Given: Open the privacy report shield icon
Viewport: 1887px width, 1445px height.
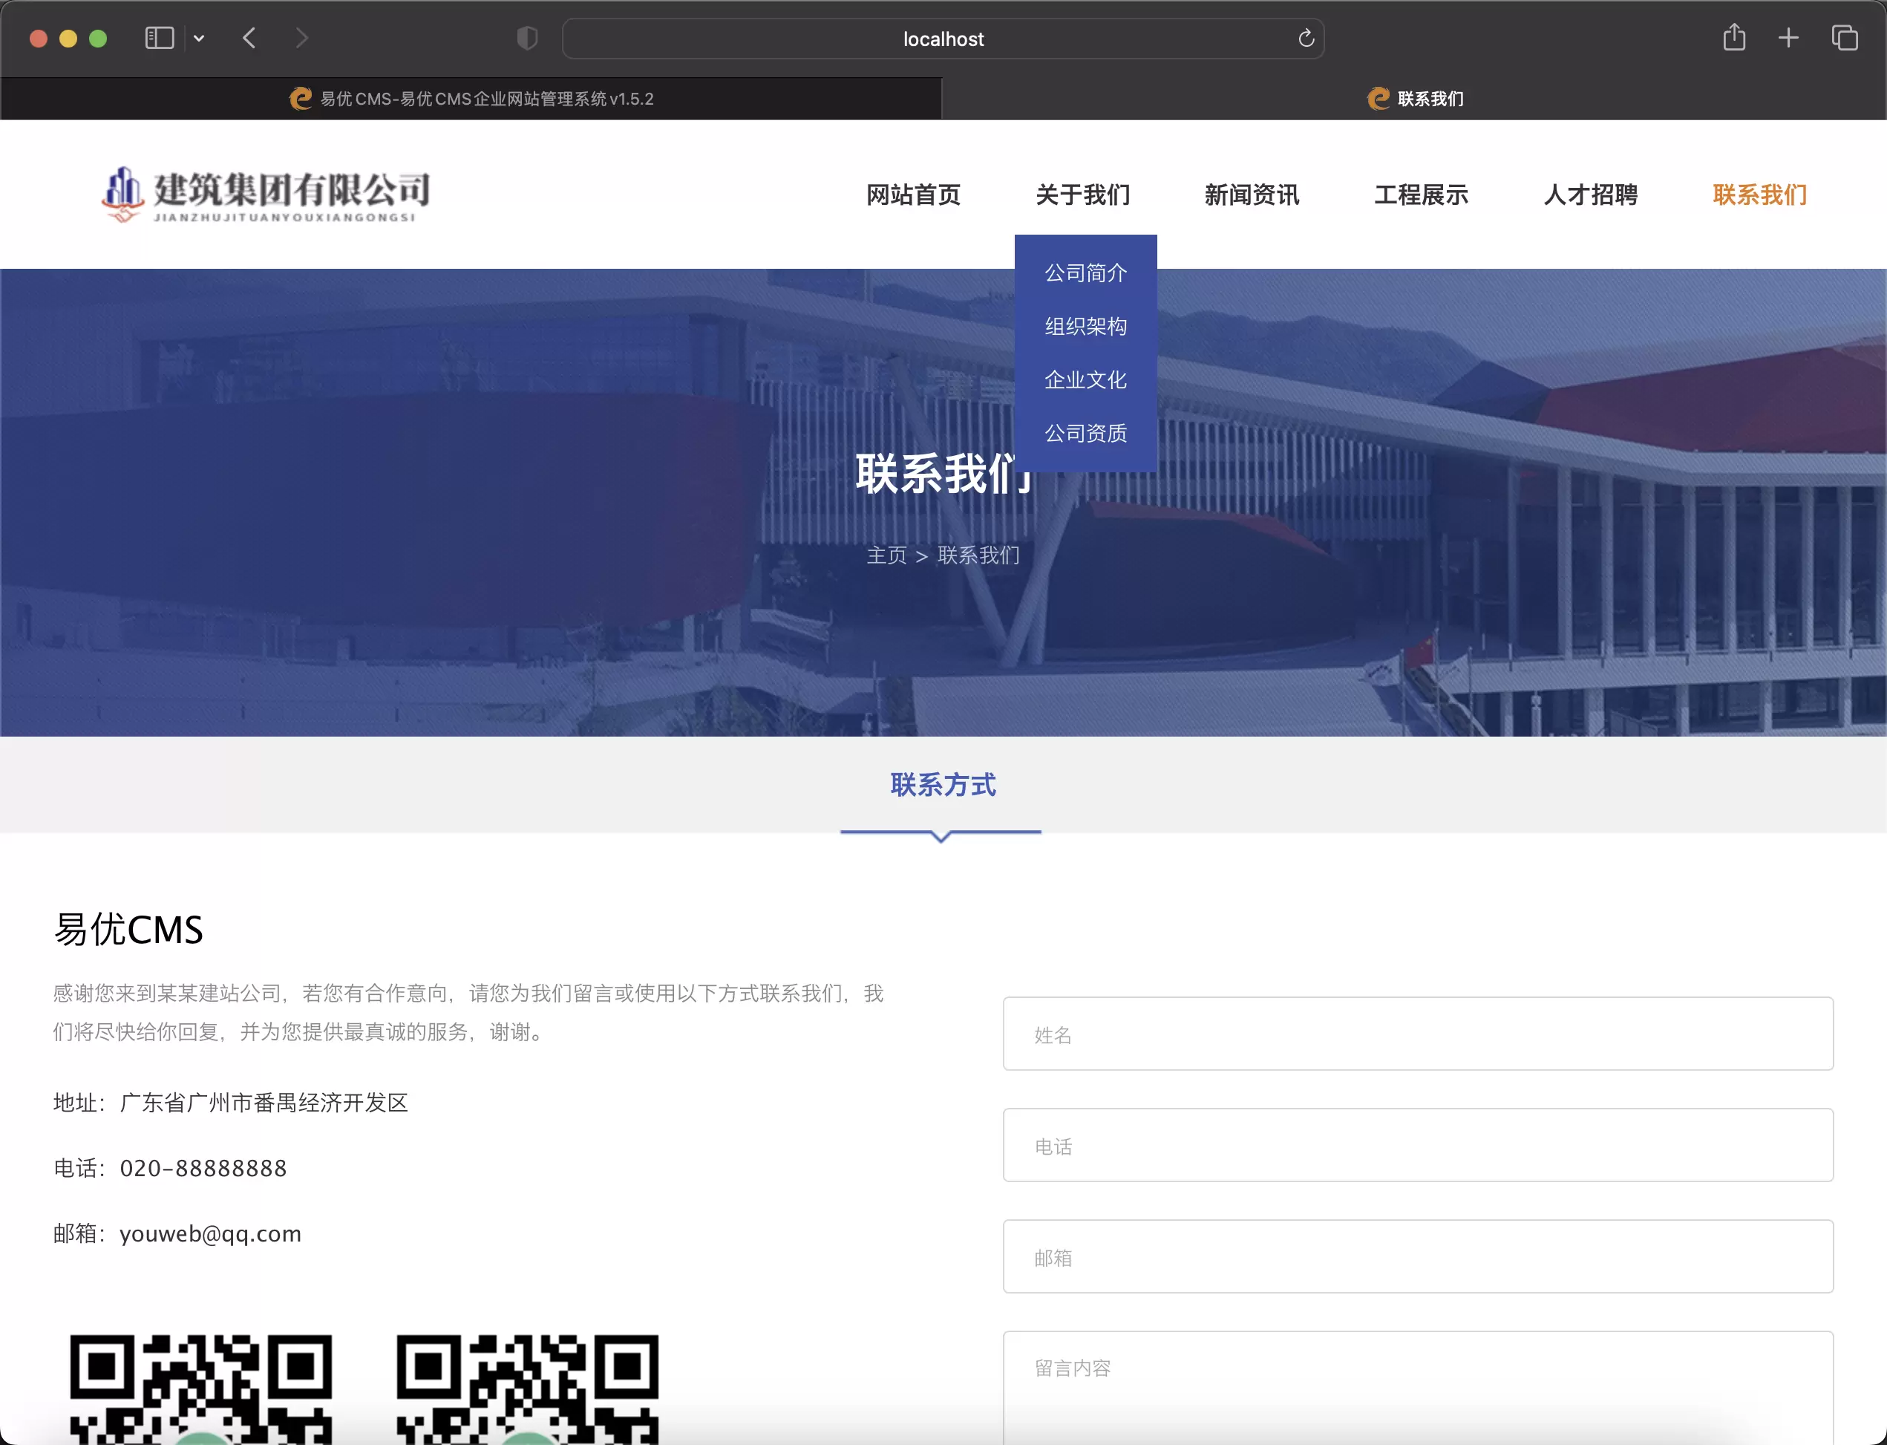Looking at the screenshot, I should [527, 38].
